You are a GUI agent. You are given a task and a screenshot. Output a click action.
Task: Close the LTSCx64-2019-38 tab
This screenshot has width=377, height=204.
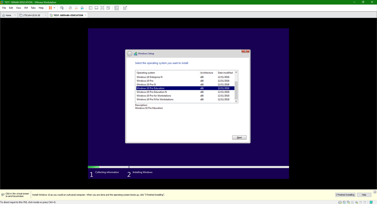point(45,15)
